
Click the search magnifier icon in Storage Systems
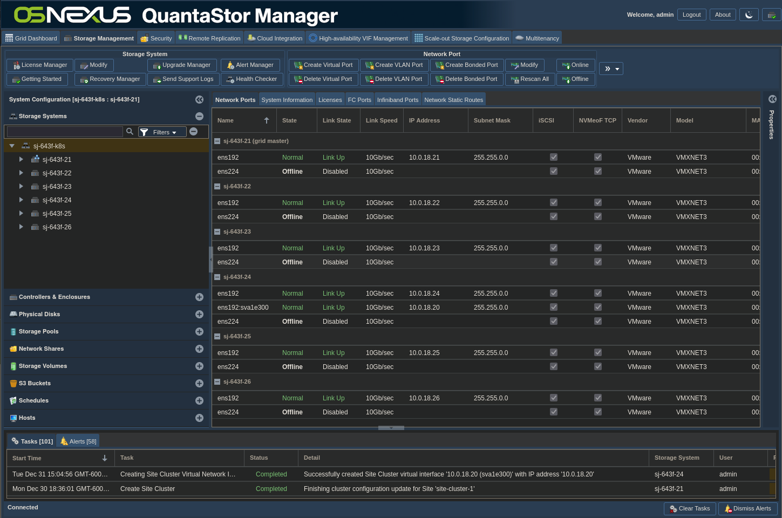[x=130, y=132]
